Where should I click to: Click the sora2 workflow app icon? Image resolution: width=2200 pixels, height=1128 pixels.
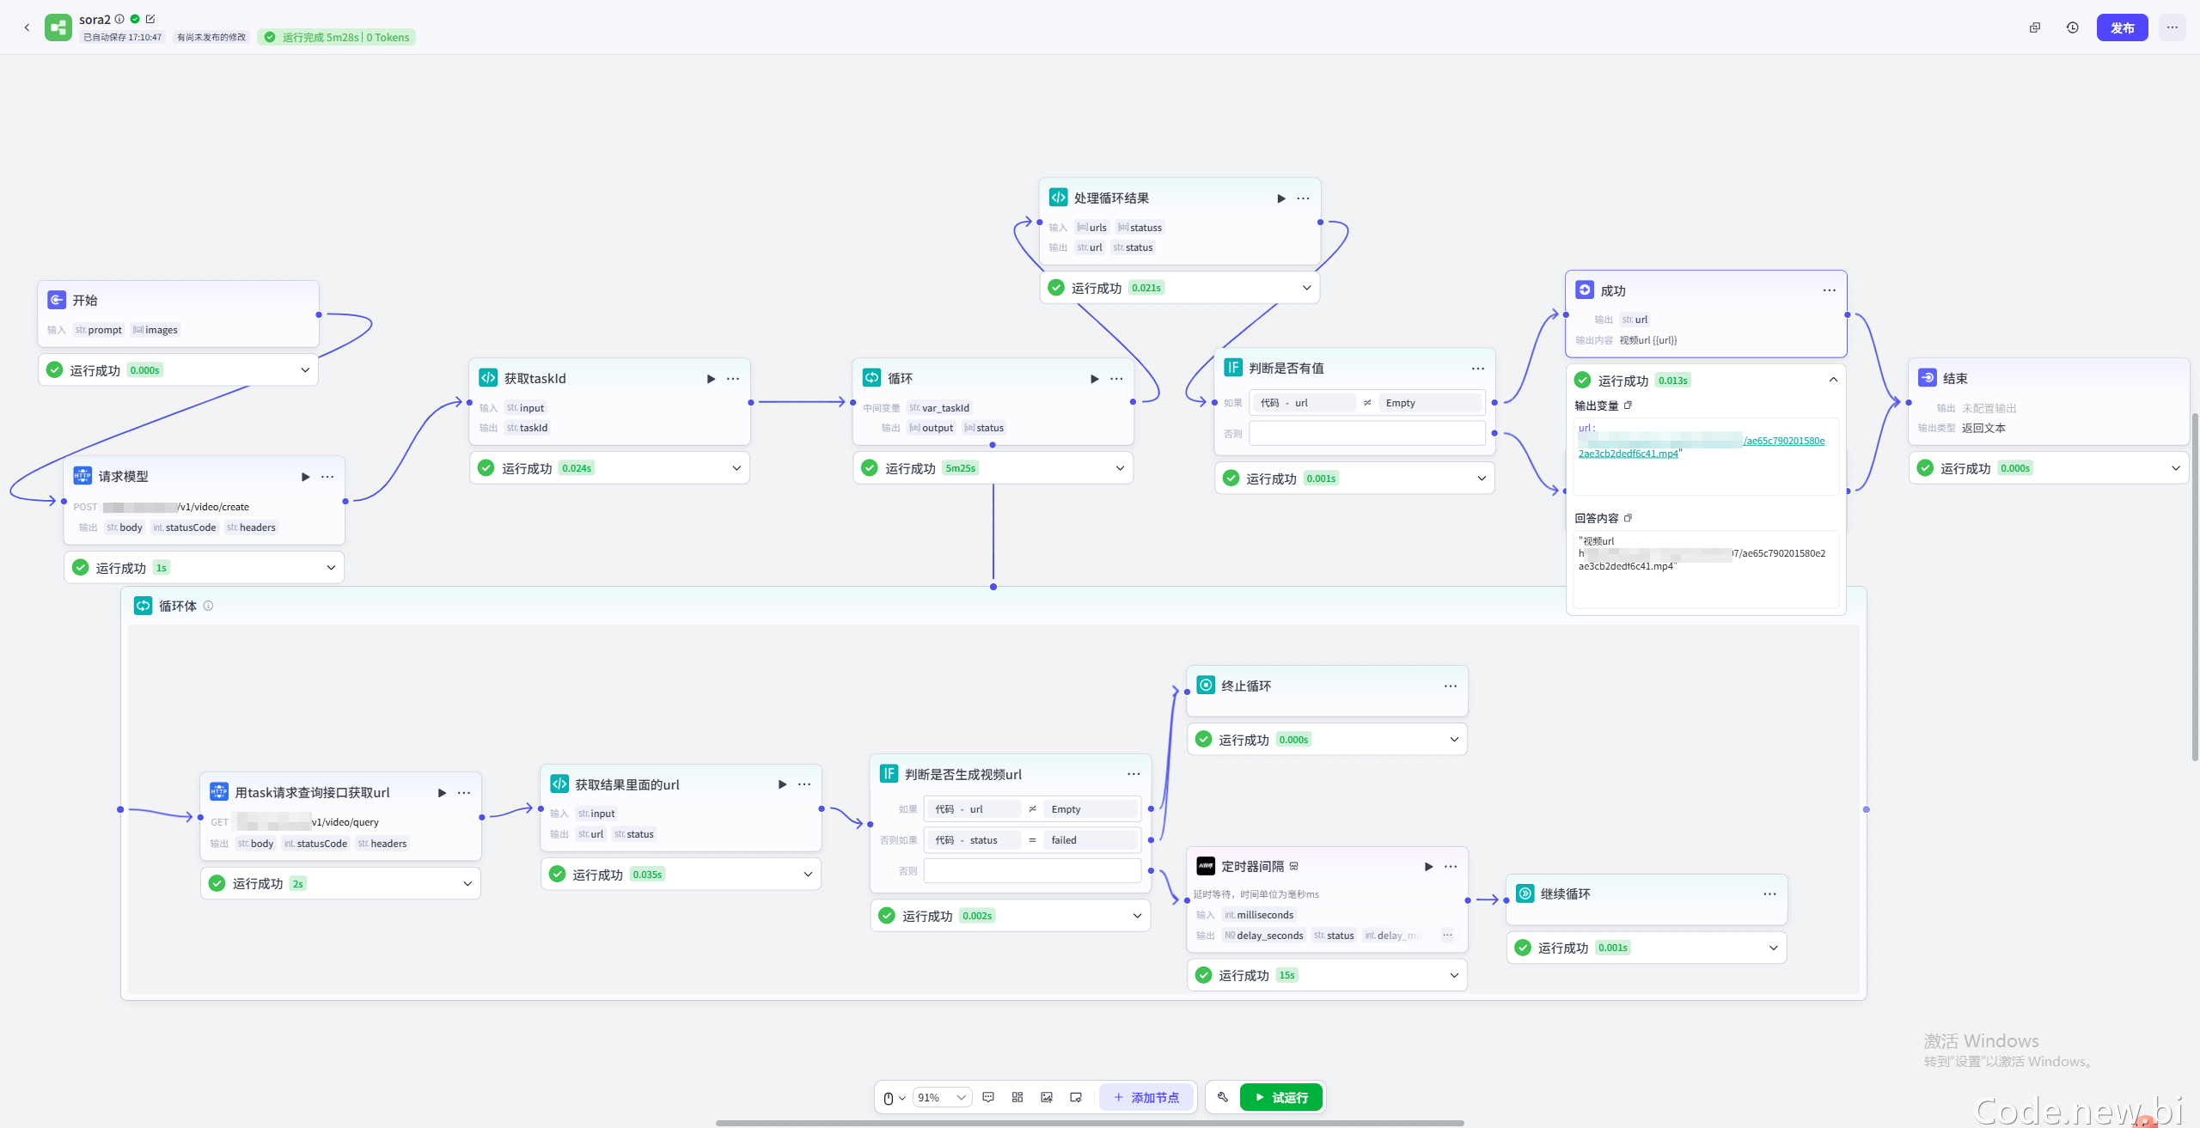coord(58,27)
